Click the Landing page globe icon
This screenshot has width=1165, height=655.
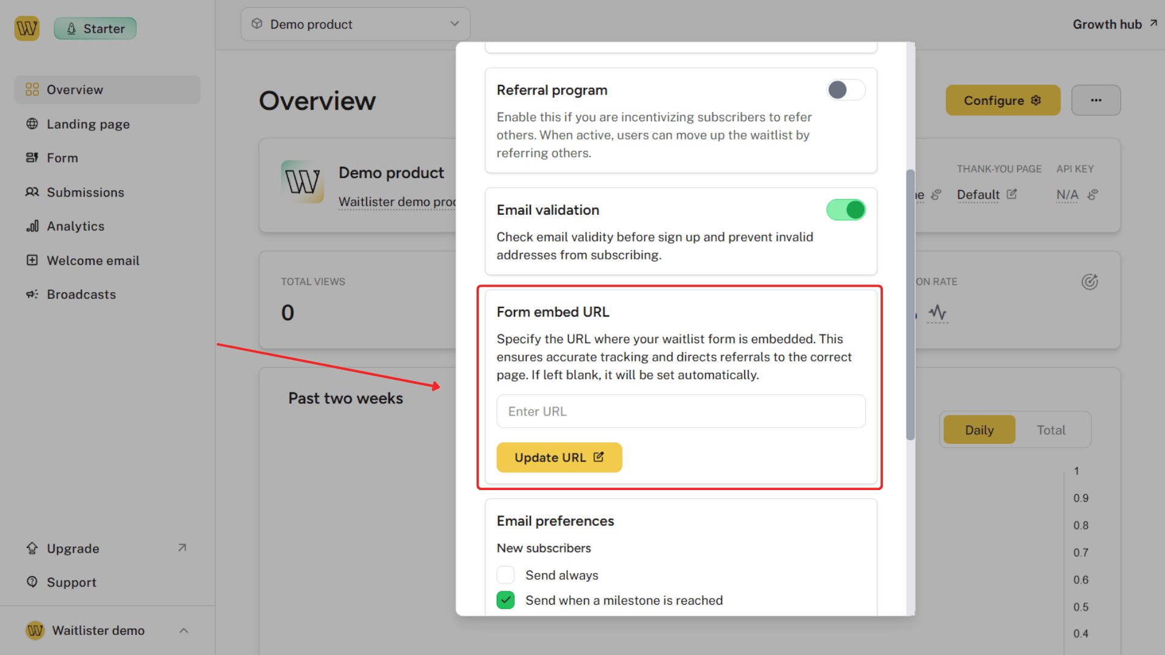(x=32, y=124)
